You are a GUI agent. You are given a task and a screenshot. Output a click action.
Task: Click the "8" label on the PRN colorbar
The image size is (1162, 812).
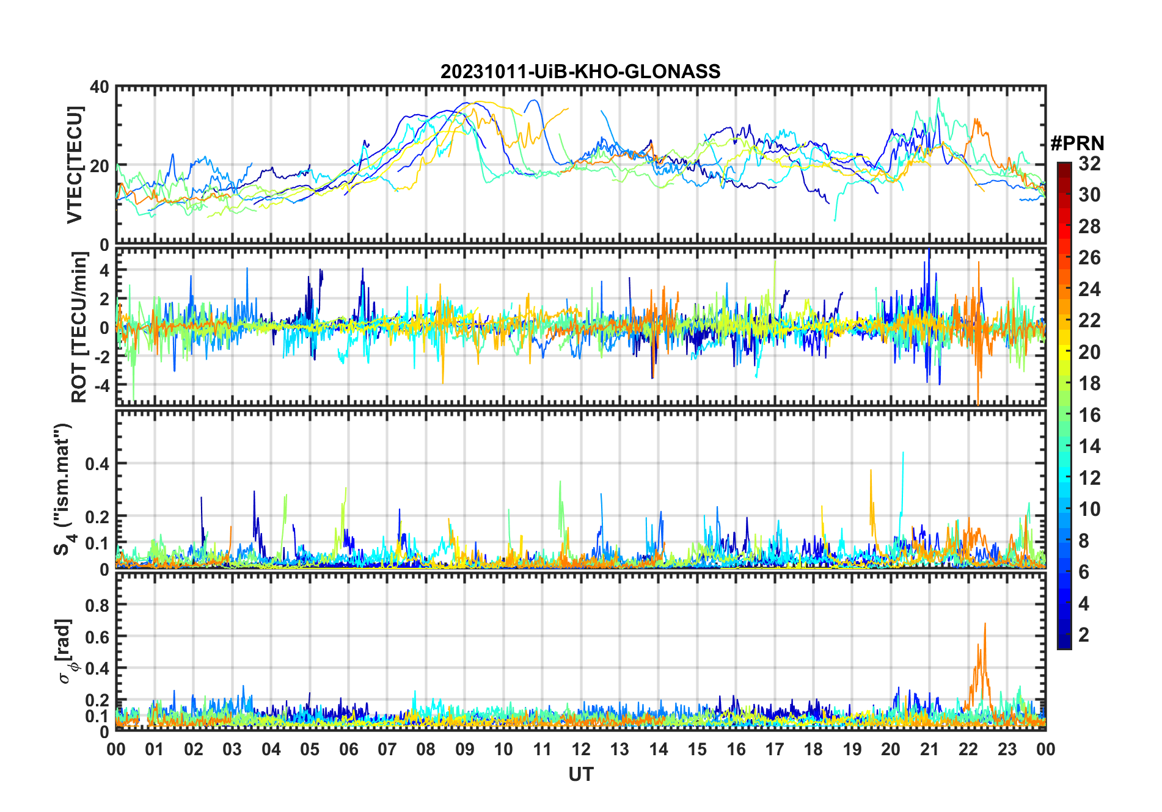[1084, 541]
